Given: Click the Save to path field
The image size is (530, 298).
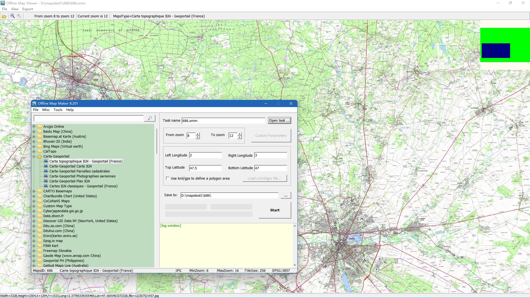Looking at the screenshot, I should pos(229,196).
